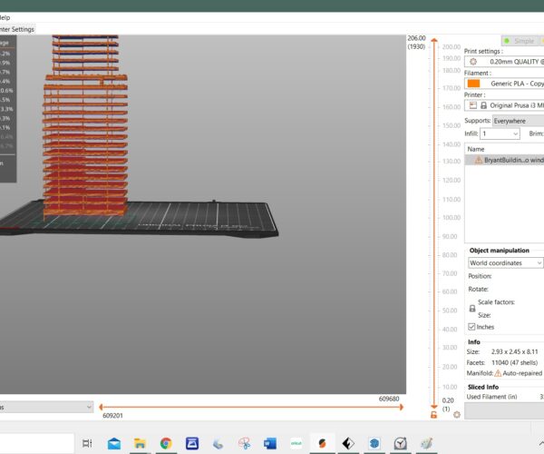Click the printer icon beside Original Prusa
Image resolution: width=544 pixels, height=454 pixels.
473,105
